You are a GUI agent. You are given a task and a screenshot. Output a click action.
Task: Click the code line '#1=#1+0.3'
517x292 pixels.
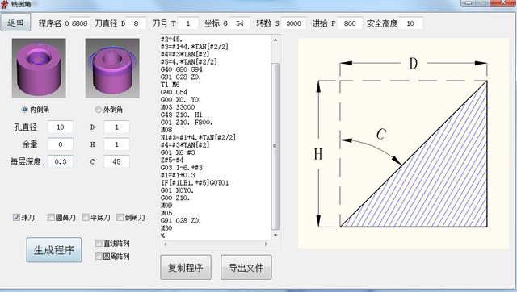tap(178, 175)
